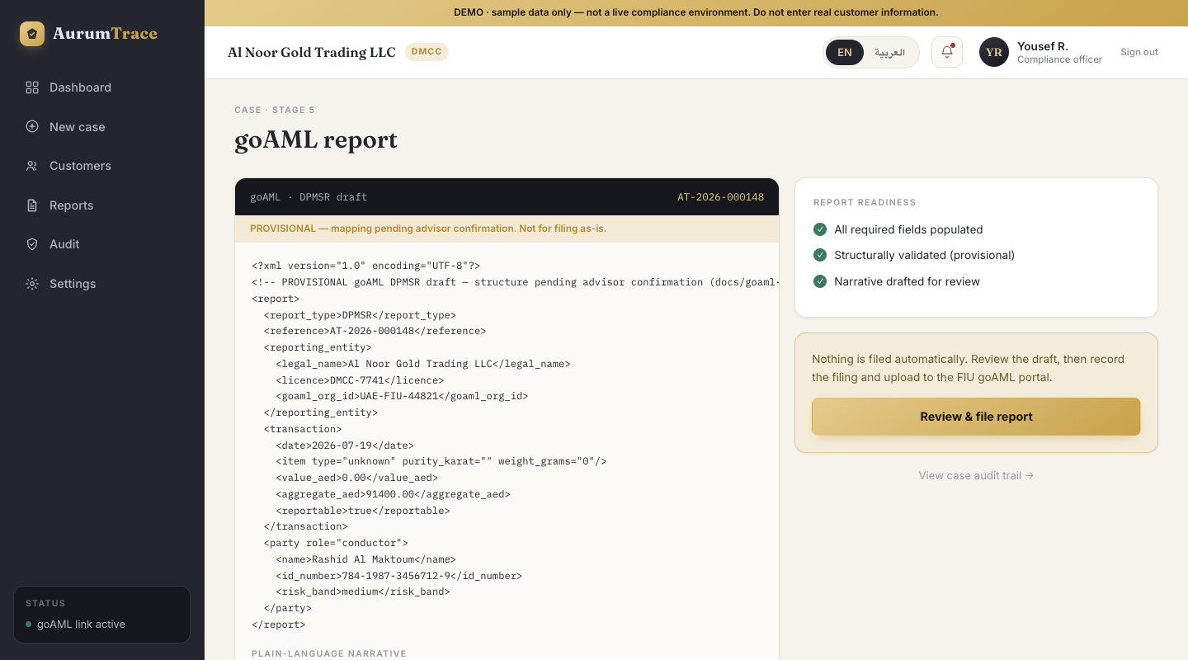1188x660 pixels.
Task: Click the Yousef R. user name
Action: [1043, 46]
